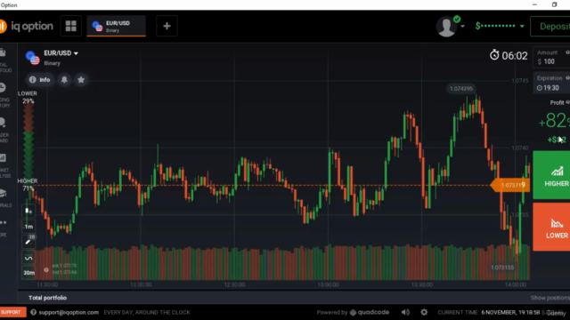570x320 pixels.
Task: Click the iq option logo
Action: 27,26
